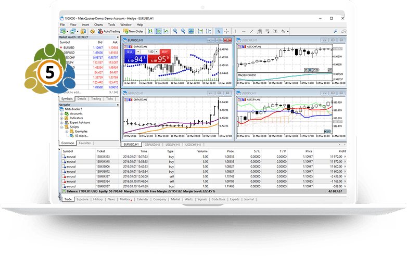
Task: Switch to line chart icon
Action: point(166,31)
